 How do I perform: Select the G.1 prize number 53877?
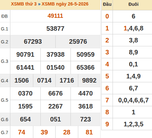pyautogui.click(x=55, y=29)
